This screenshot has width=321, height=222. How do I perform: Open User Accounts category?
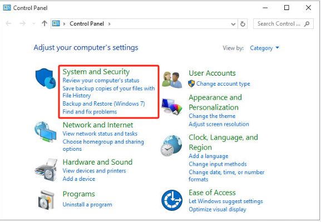[x=212, y=73]
